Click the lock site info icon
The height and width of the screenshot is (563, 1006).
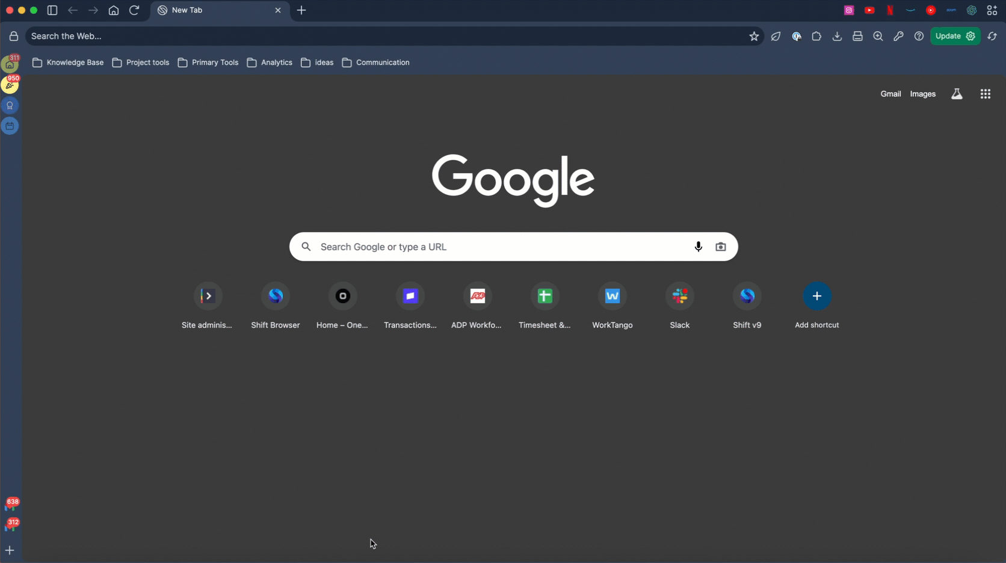(x=14, y=36)
